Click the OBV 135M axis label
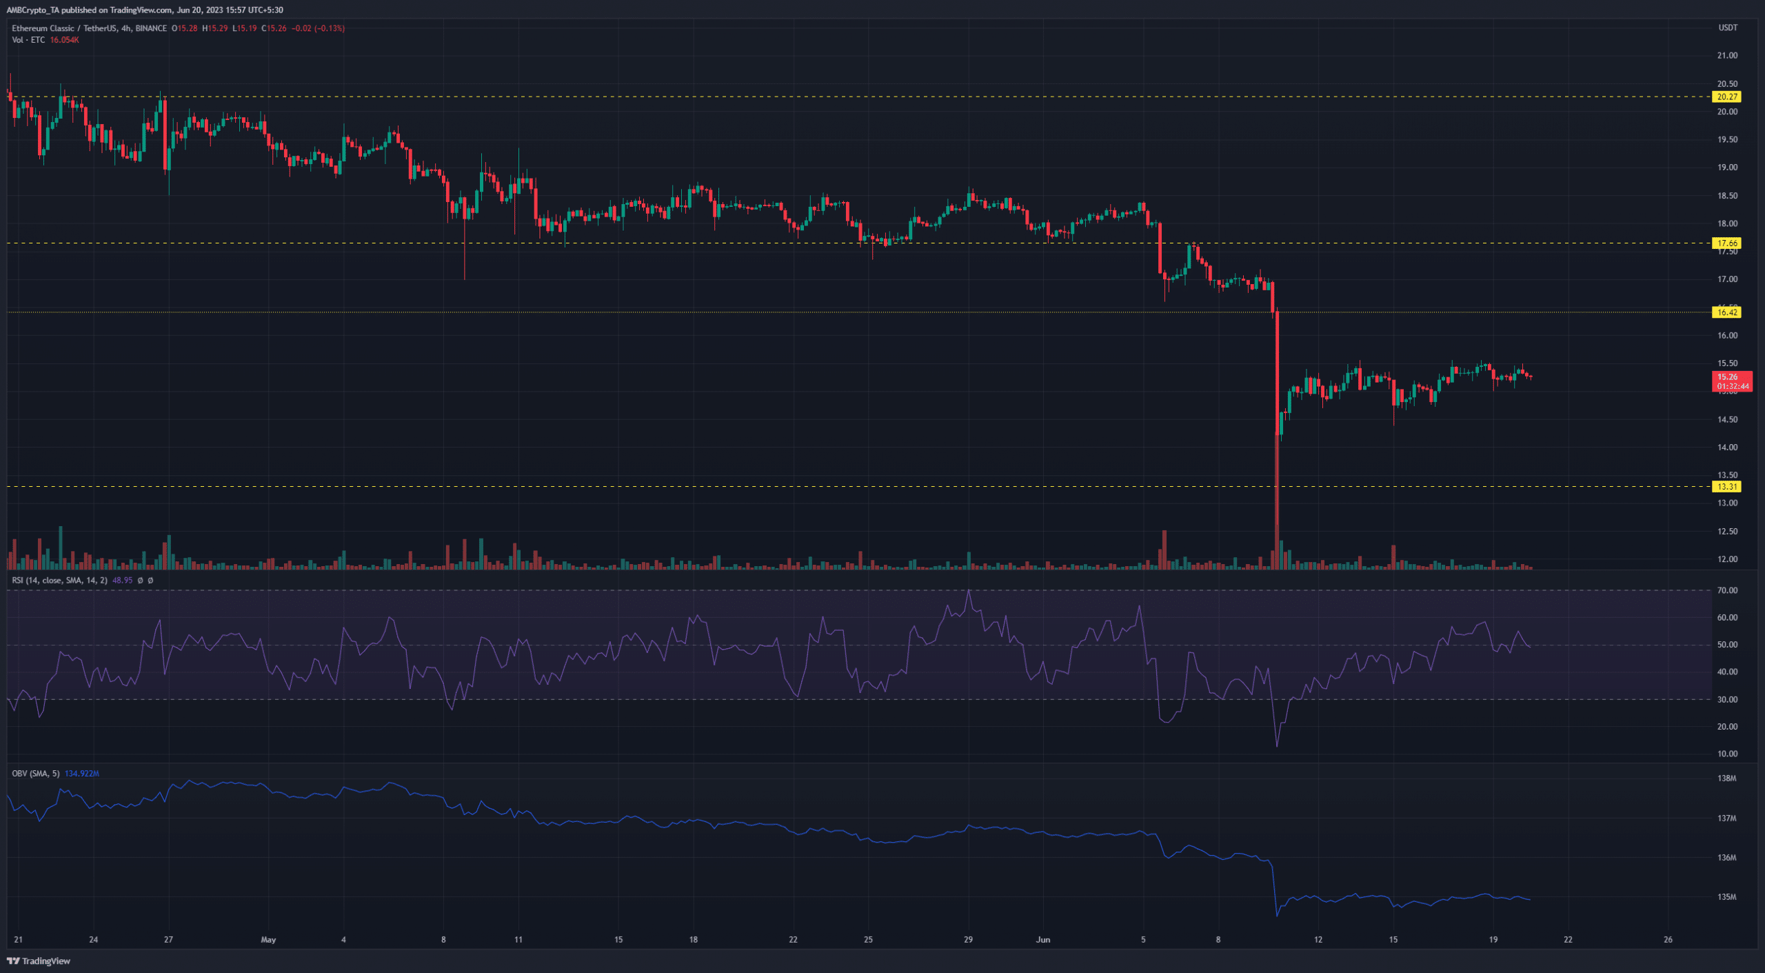This screenshot has height=973, width=1765. coord(1726,897)
